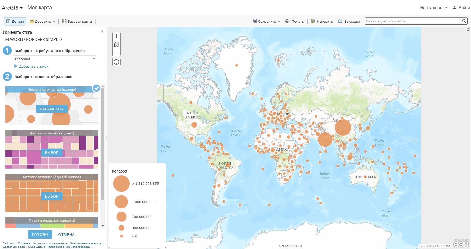Viewport: 471px width, 249px height.
Task: Open Bookmarks from the toolbar
Action: 349,21
